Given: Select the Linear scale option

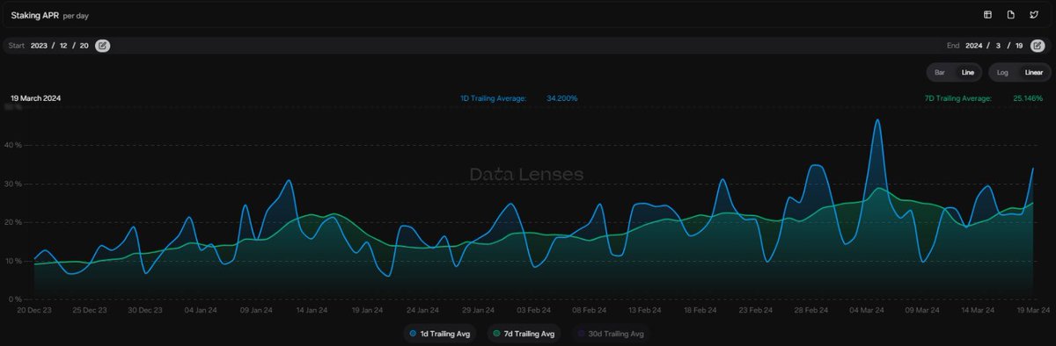Looking at the screenshot, I should click(1033, 72).
